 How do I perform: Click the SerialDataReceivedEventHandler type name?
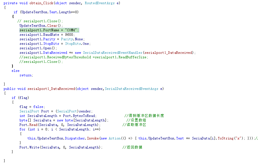point(112,53)
